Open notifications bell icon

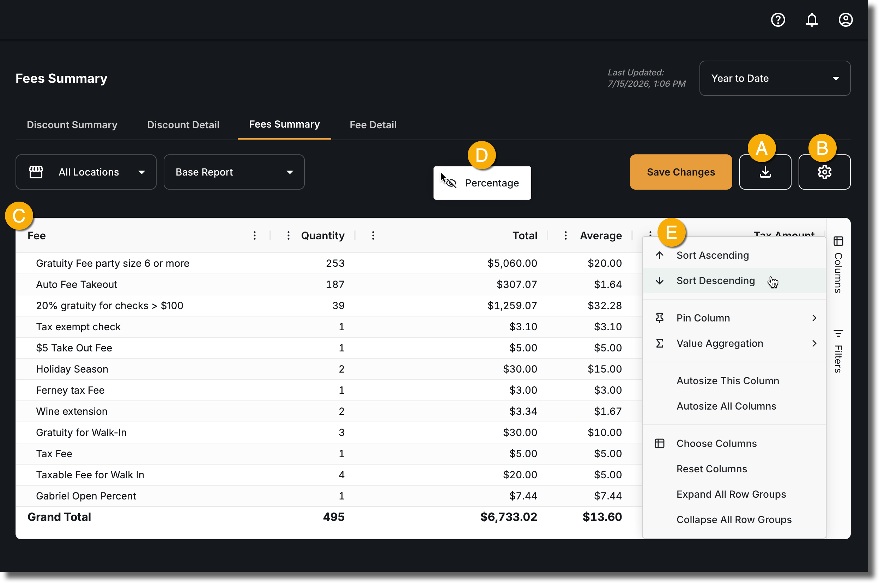click(x=812, y=20)
